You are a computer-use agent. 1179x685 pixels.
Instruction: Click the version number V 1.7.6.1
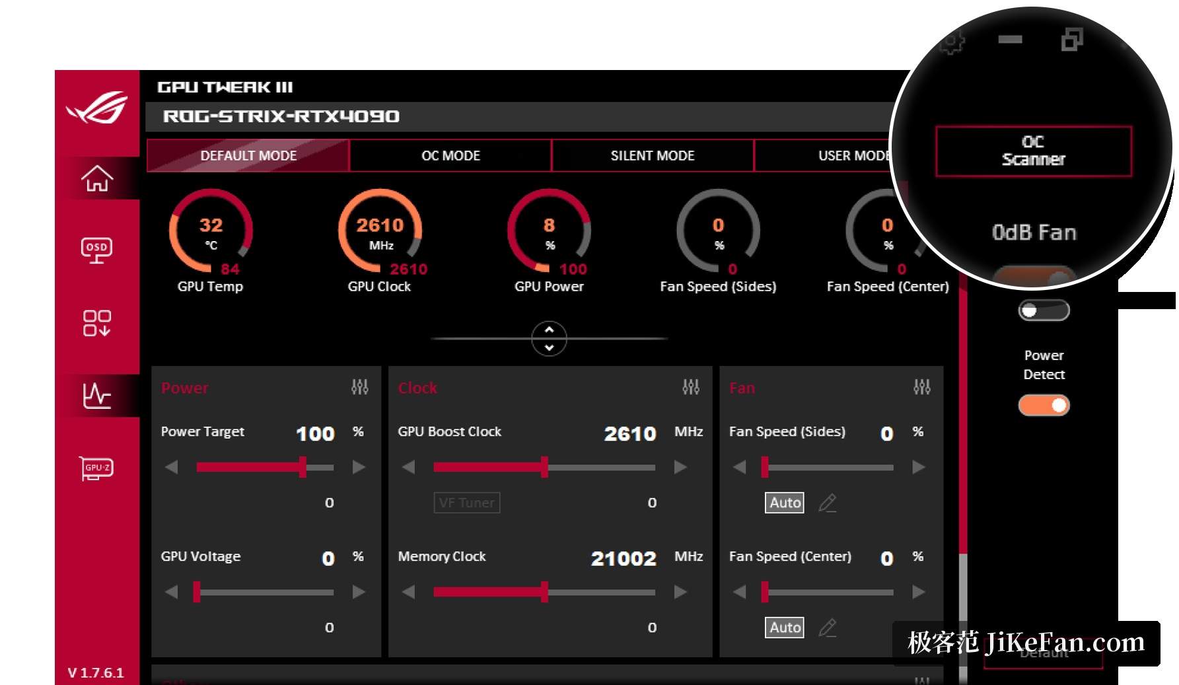[96, 672]
